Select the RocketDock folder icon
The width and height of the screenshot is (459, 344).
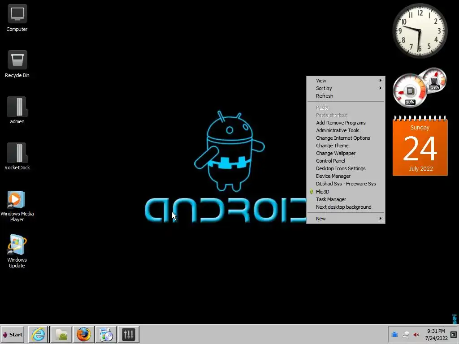[x=17, y=156]
